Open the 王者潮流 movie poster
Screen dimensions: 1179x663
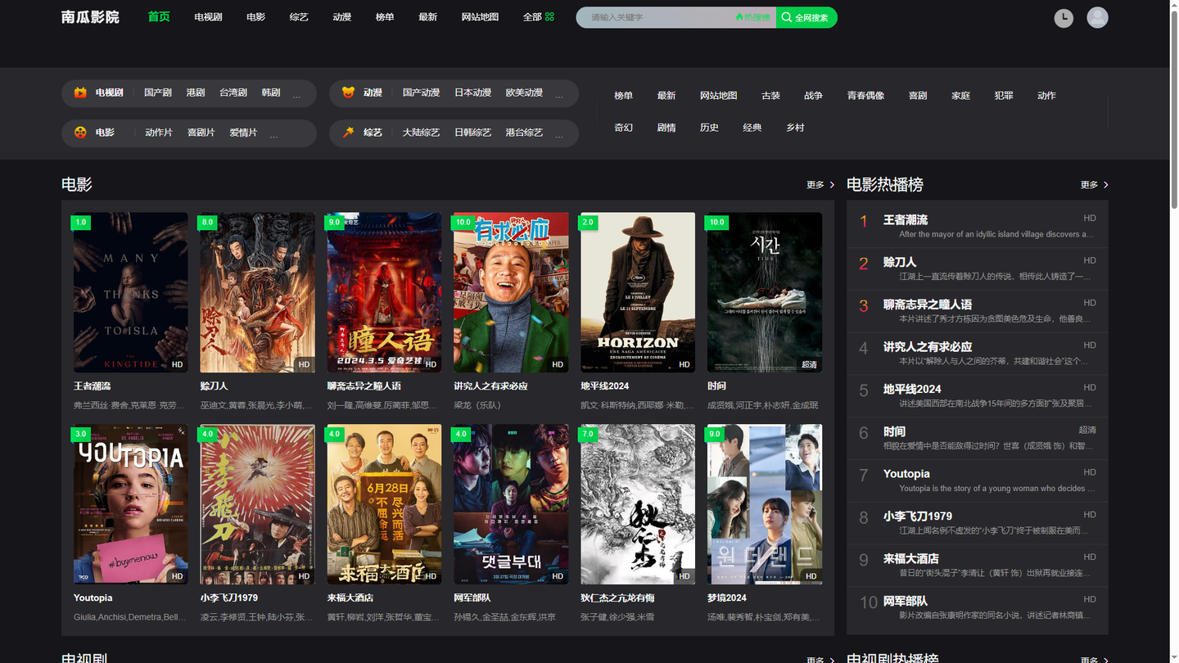[130, 292]
